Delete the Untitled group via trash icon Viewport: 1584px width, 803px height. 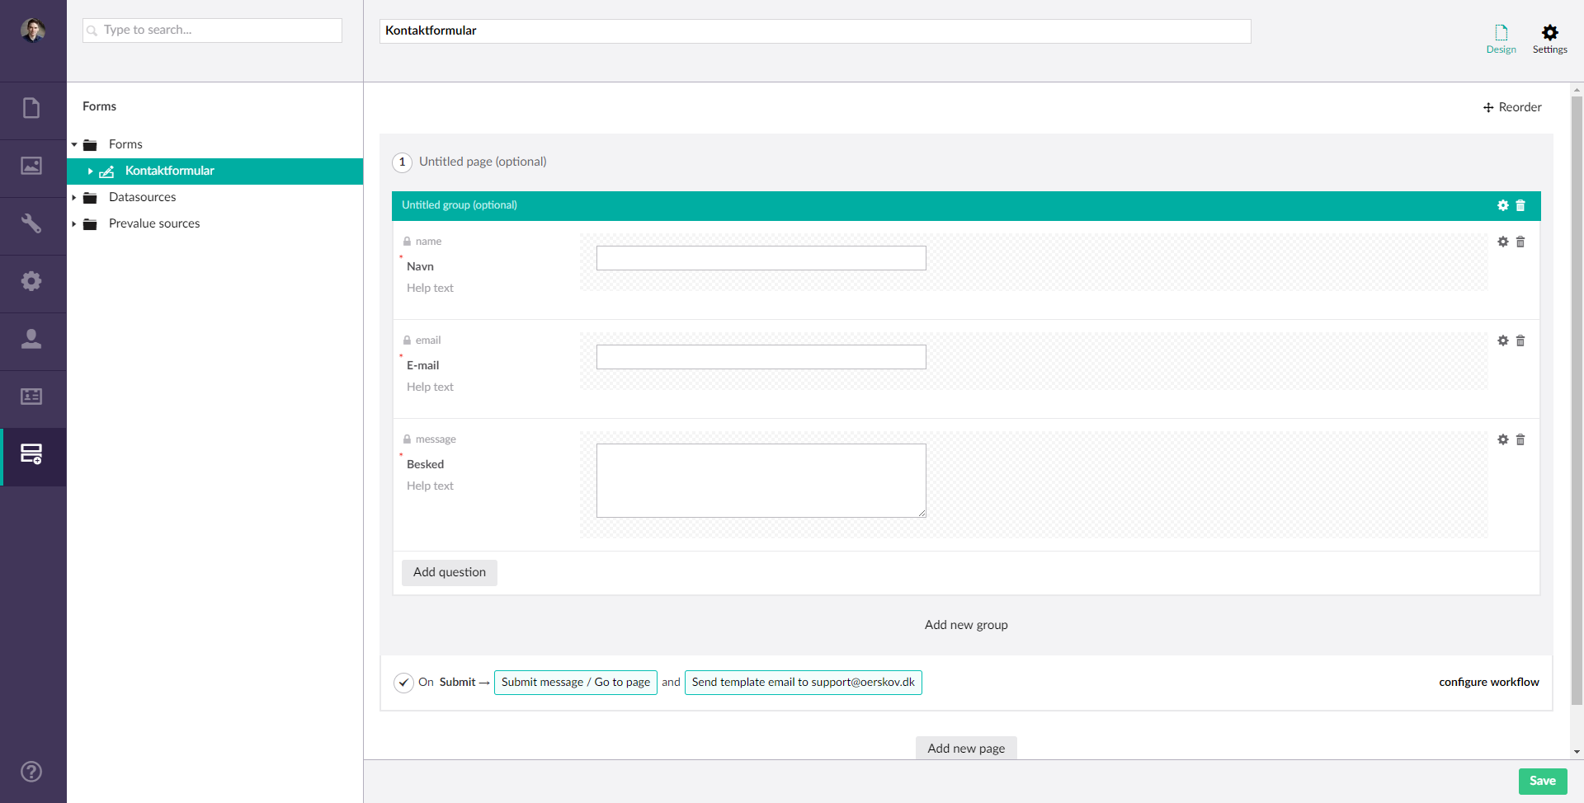[1520, 205]
